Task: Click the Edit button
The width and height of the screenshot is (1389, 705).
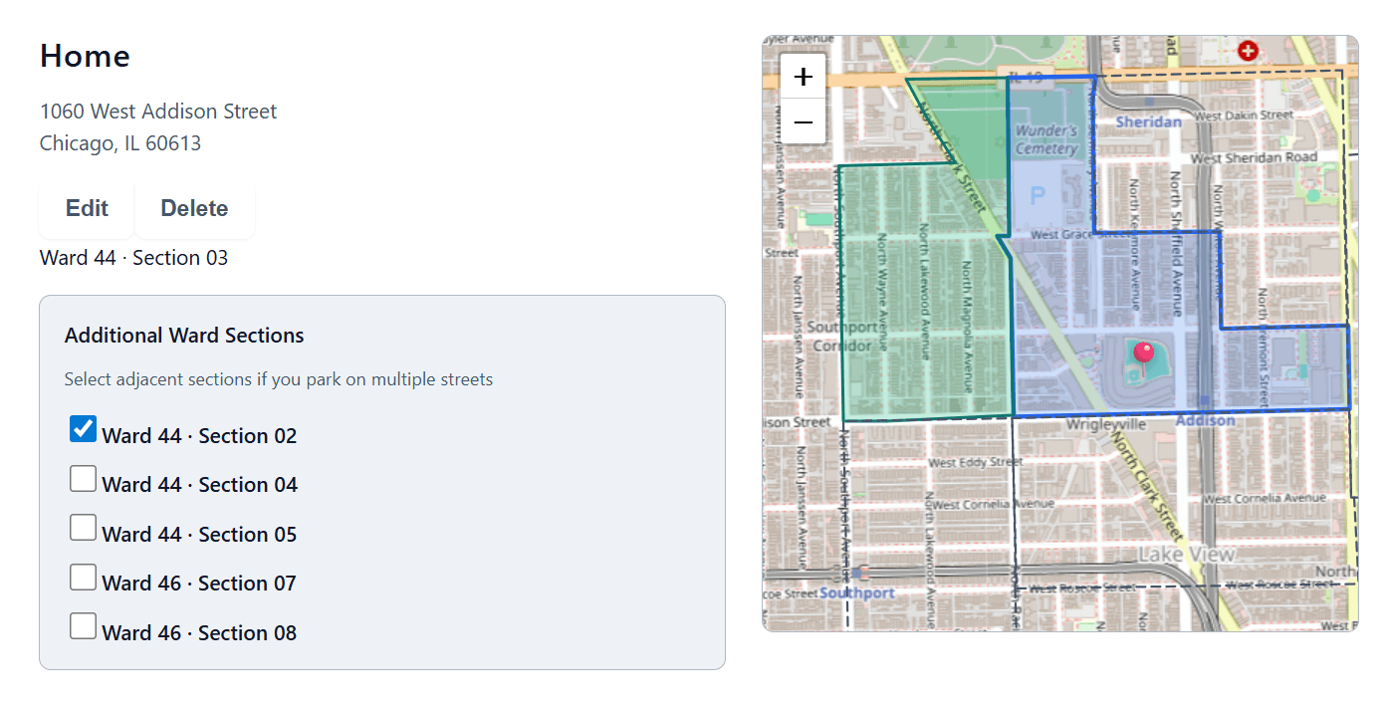Action: (87, 208)
